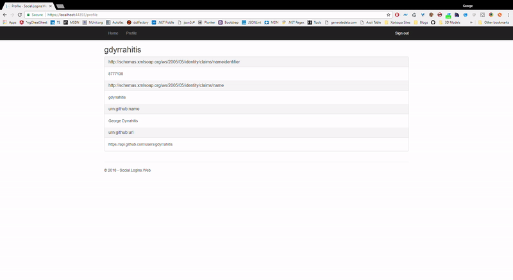Open the NUnit.org bookmark

92,22
